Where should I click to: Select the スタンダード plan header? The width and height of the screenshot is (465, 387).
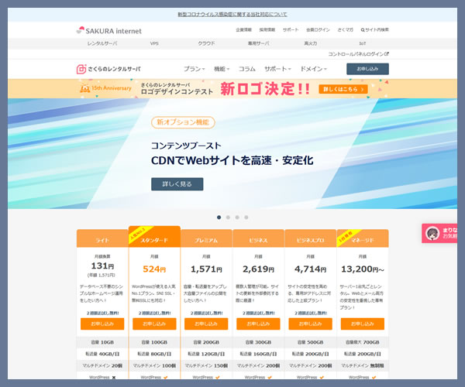[x=154, y=237]
